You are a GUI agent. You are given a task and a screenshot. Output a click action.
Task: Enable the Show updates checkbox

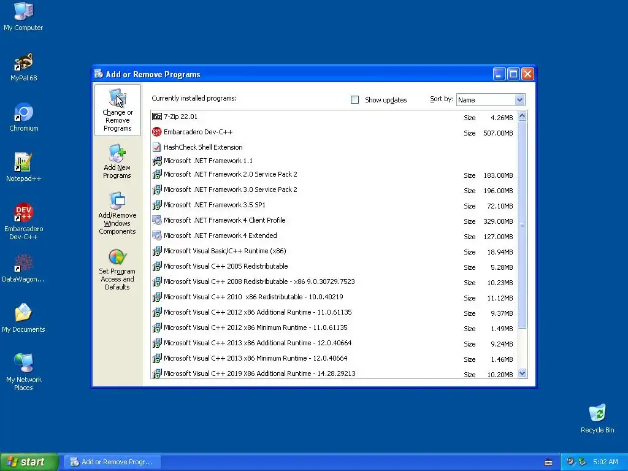coord(355,100)
